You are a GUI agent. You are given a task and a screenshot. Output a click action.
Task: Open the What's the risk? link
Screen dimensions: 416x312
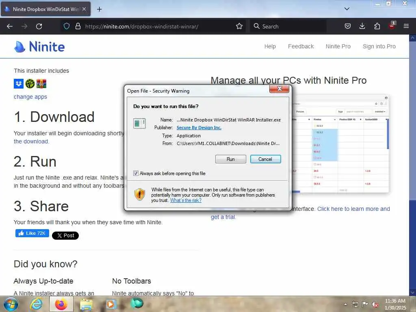pyautogui.click(x=186, y=200)
